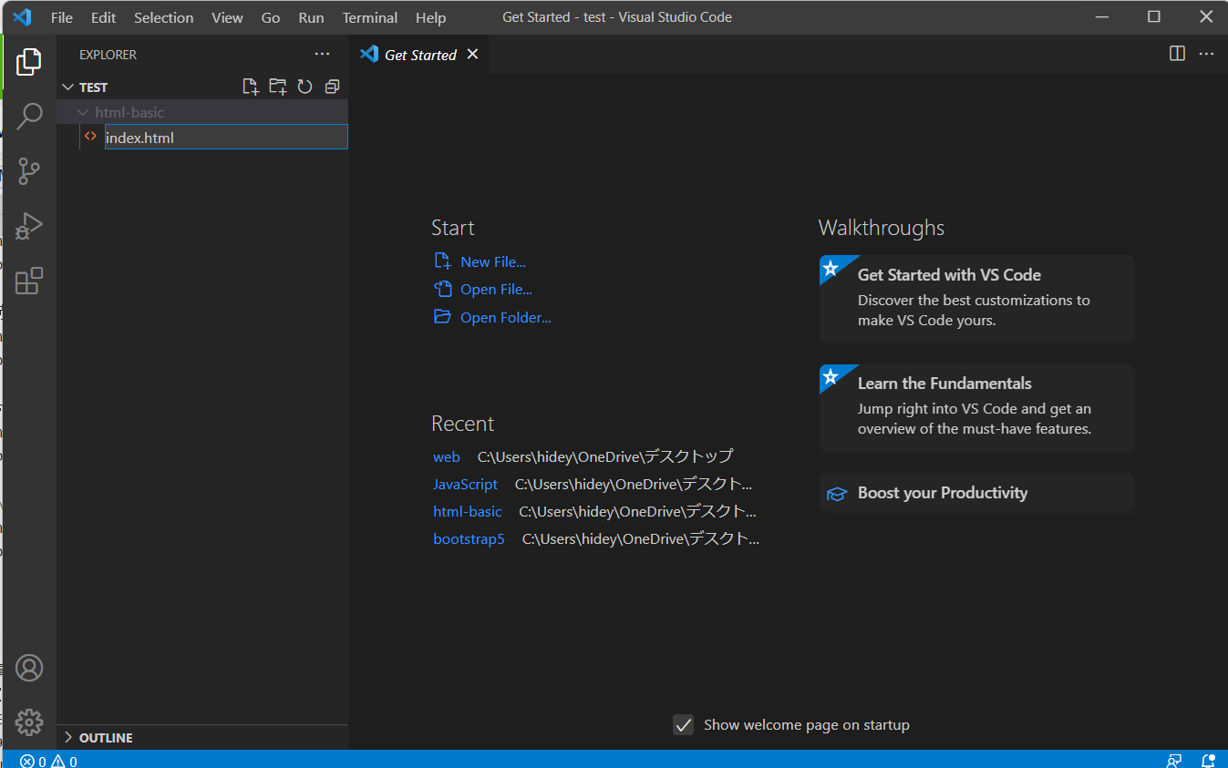Open editor more actions ellipsis
Viewport: 1228px width, 768px height.
pyautogui.click(x=1206, y=54)
